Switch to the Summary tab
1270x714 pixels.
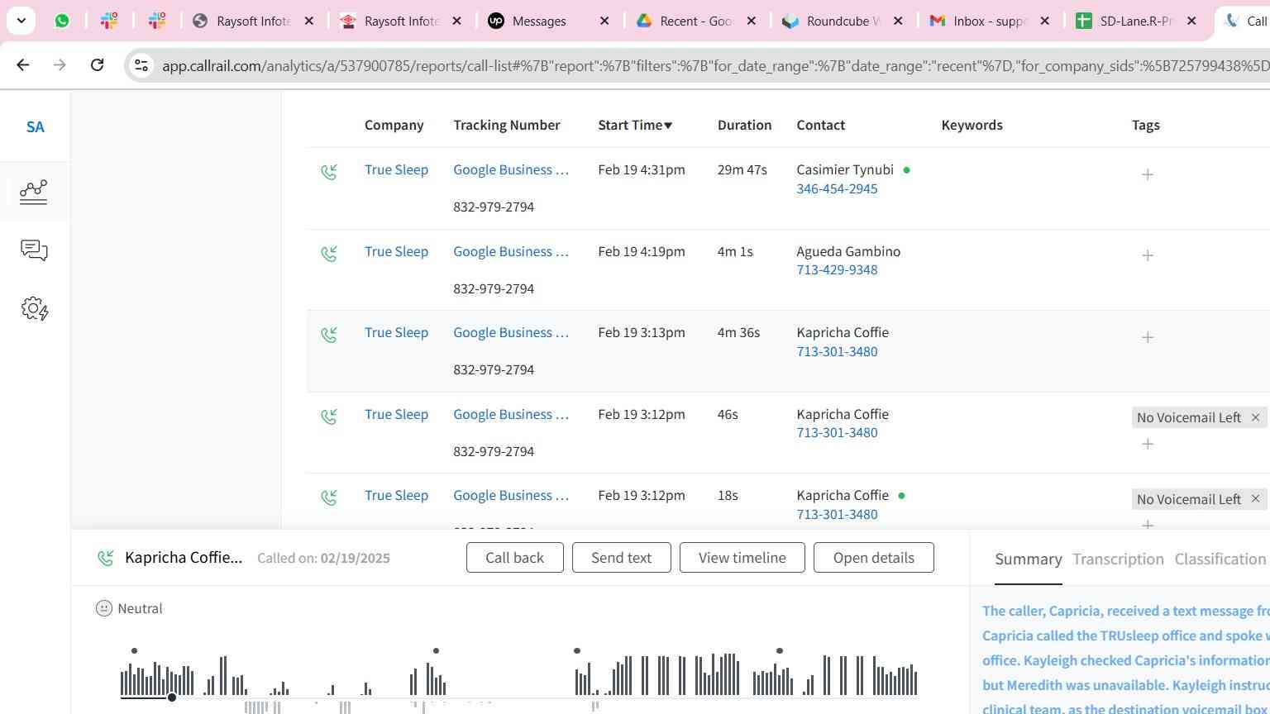point(1028,559)
